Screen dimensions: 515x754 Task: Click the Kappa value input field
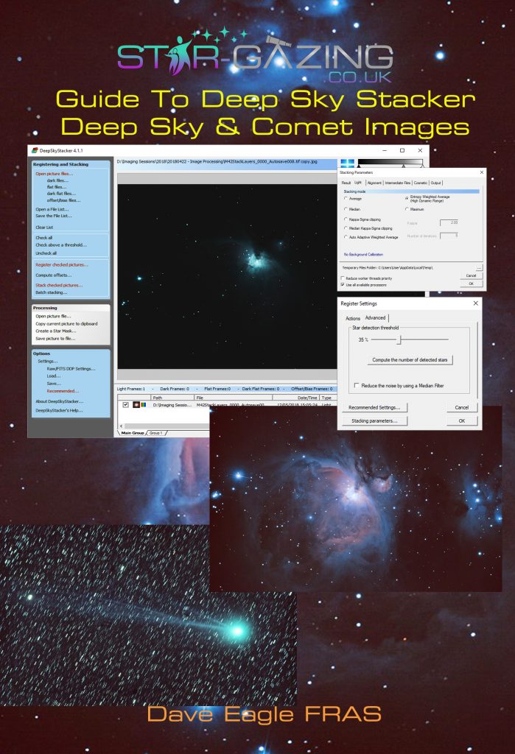(x=449, y=222)
